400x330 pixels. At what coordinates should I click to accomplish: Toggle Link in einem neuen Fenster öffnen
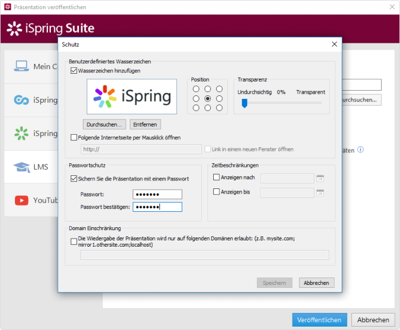click(207, 149)
